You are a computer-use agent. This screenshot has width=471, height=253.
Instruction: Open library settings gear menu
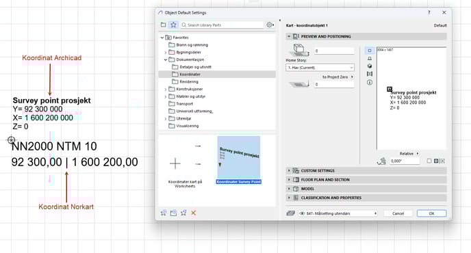[x=270, y=25]
